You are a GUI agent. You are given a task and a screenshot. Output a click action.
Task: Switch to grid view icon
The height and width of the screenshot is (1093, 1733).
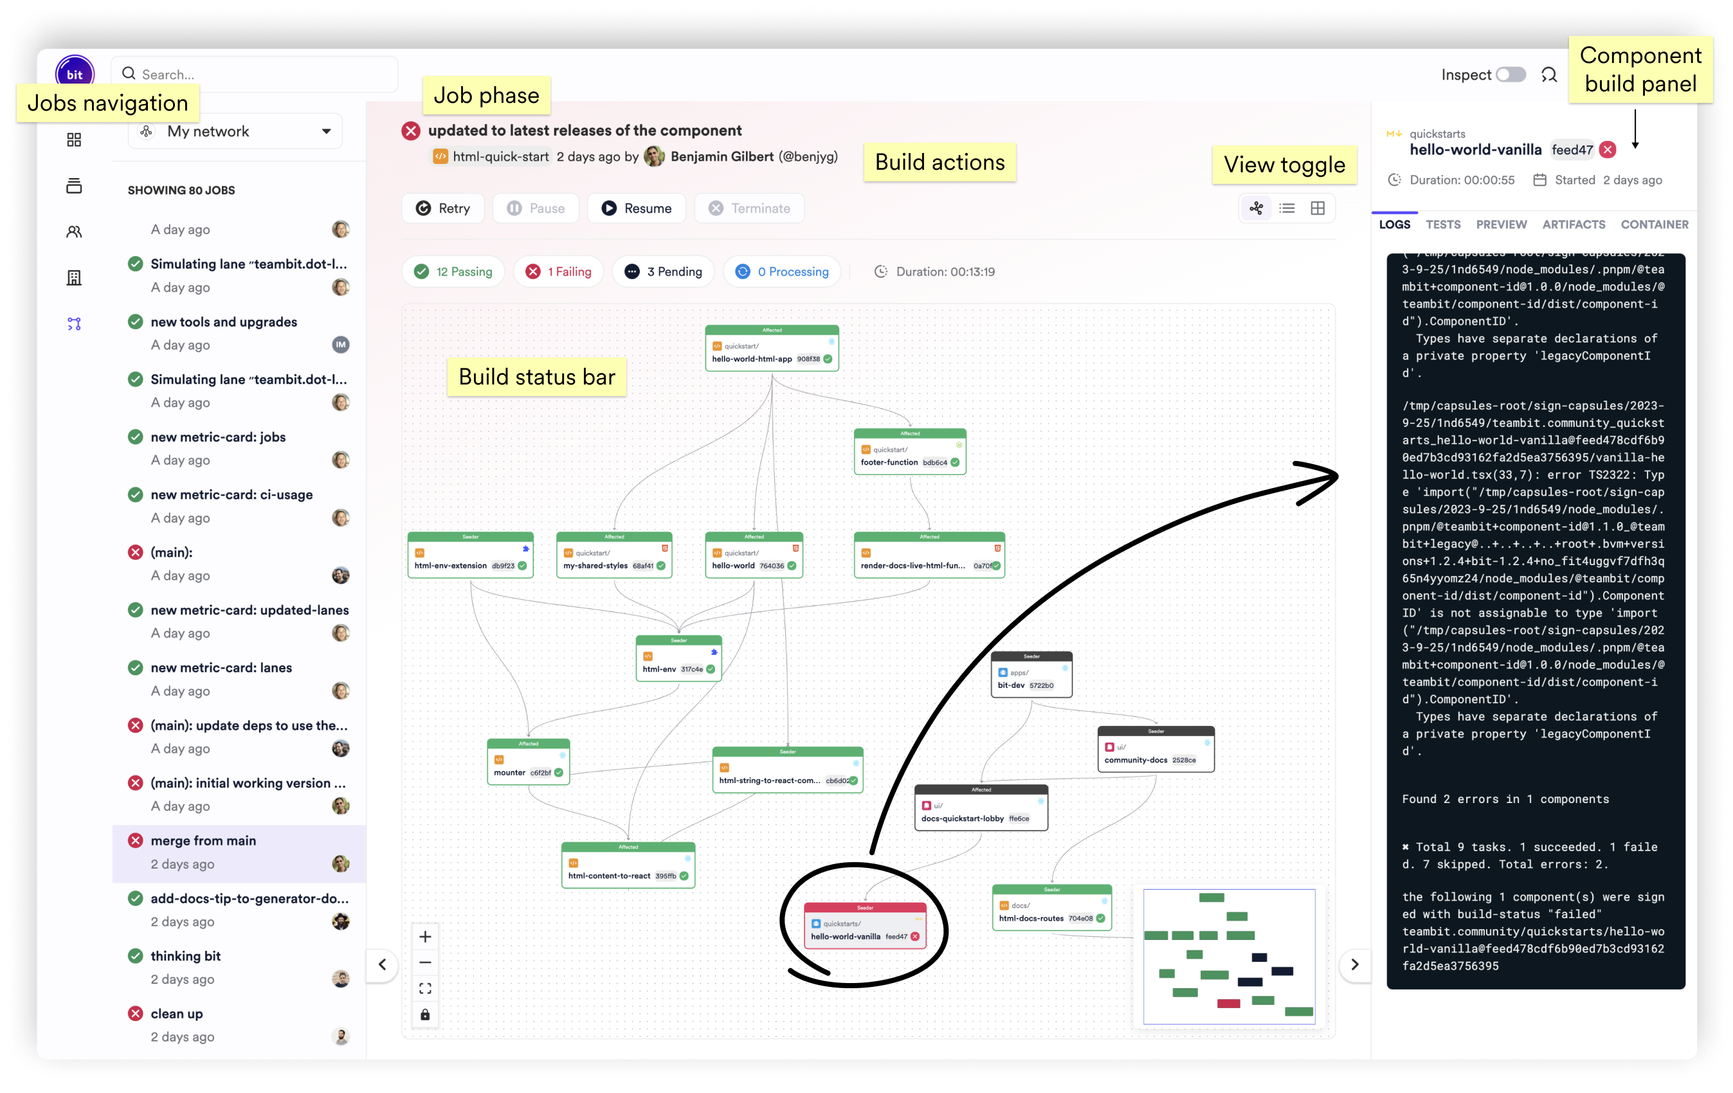click(x=1318, y=209)
